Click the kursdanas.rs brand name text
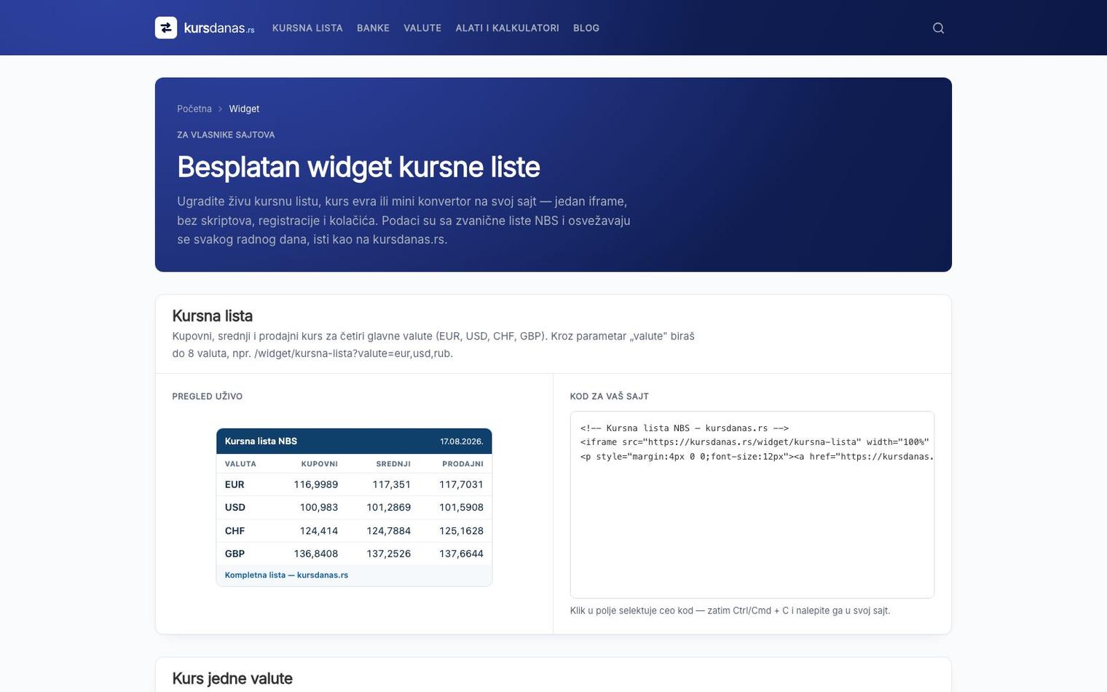 pos(219,28)
